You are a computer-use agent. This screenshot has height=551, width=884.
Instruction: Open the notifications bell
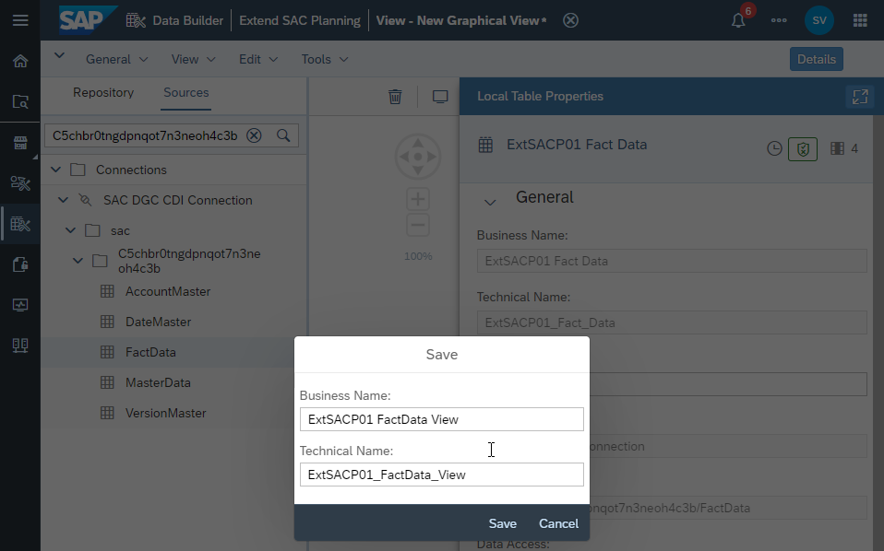[x=738, y=20]
